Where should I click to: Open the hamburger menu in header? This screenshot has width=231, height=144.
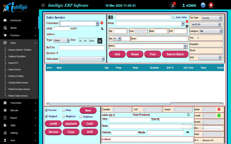(x=43, y=5)
